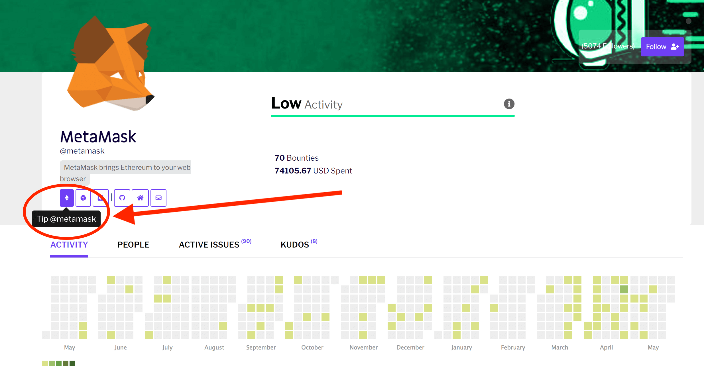Click the January month label
The width and height of the screenshot is (704, 380).
[461, 348]
